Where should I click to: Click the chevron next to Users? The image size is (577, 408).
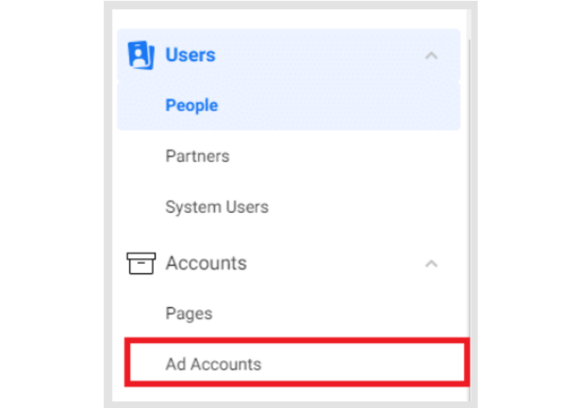(431, 55)
